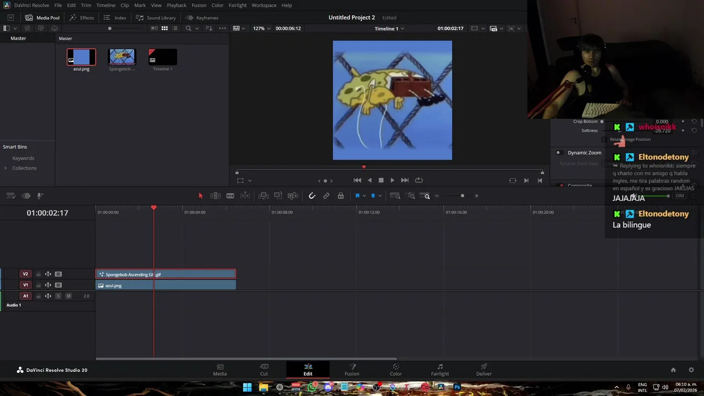This screenshot has width=704, height=396.
Task: Adjust media pool thumbnail size slider
Action: [x=109, y=28]
